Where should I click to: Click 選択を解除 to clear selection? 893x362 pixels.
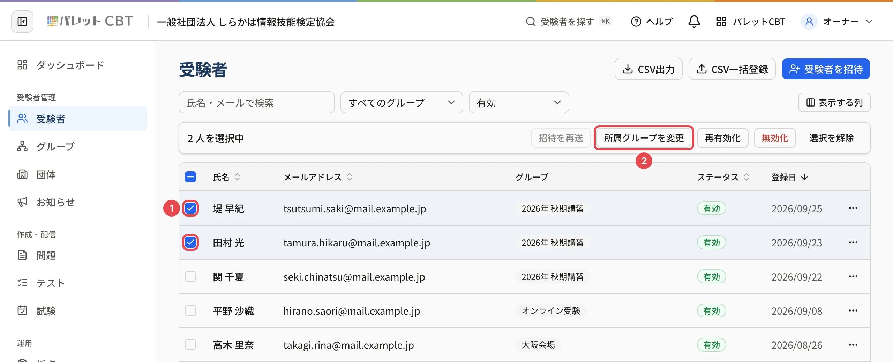831,138
